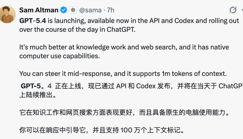Open the Sam Altman display name link

click(x=39, y=10)
